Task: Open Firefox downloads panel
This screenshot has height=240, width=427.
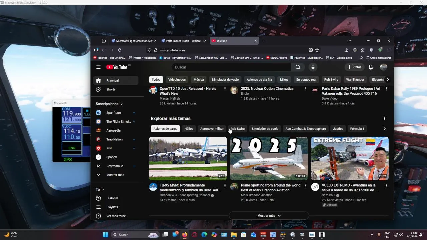Action: pos(347,50)
